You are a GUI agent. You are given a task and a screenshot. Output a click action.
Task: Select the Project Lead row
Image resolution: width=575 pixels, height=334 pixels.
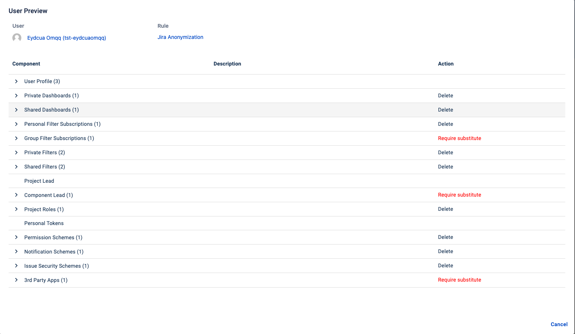coord(39,181)
